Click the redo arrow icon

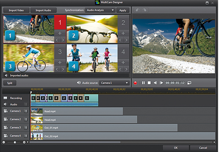click(x=144, y=10)
